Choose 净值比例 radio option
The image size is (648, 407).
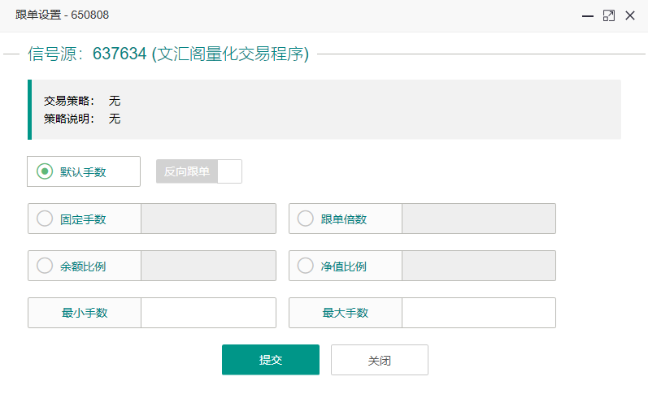click(x=306, y=266)
